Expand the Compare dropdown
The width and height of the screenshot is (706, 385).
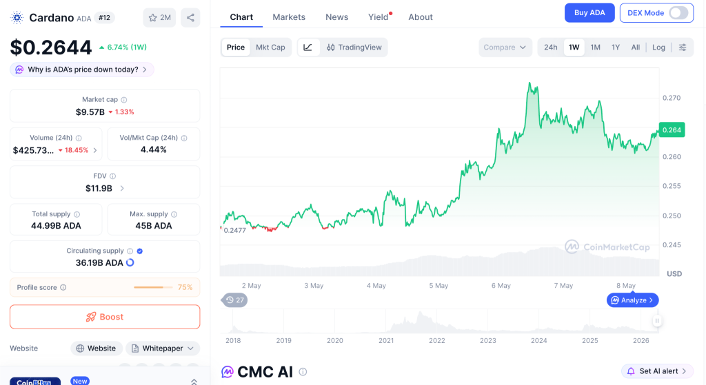pyautogui.click(x=505, y=48)
